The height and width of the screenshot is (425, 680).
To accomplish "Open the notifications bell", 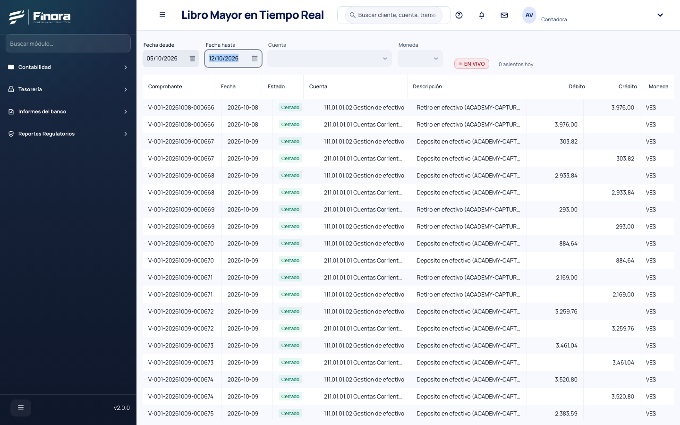I will pos(482,15).
